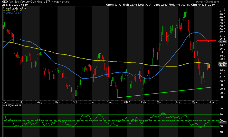Click the Mar label on the time axis
228x137 pixels.
click(x=159, y=102)
